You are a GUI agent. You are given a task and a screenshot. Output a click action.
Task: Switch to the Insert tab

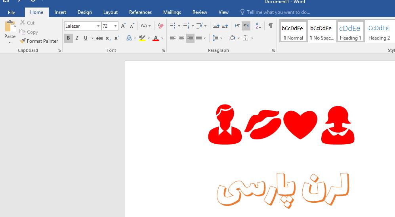pyautogui.click(x=61, y=12)
